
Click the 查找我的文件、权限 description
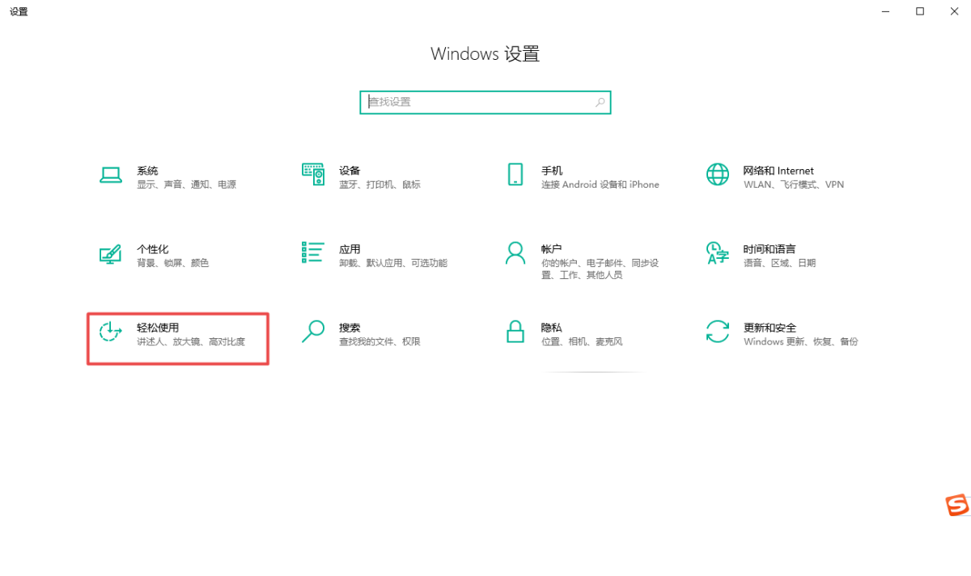[x=379, y=341]
